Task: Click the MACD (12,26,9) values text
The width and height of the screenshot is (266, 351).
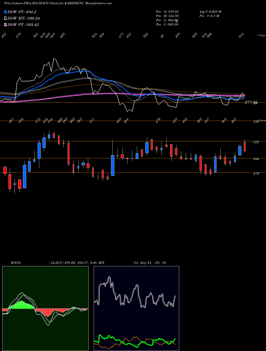Action: coord(72,263)
